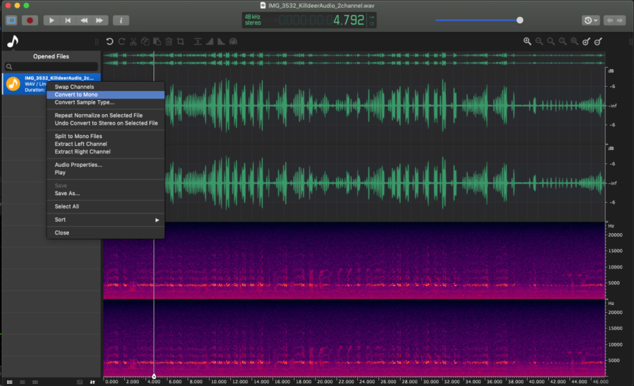The width and height of the screenshot is (634, 386).
Task: Click the thumbnail view icon beside the sort arrows
Action: (x=80, y=382)
